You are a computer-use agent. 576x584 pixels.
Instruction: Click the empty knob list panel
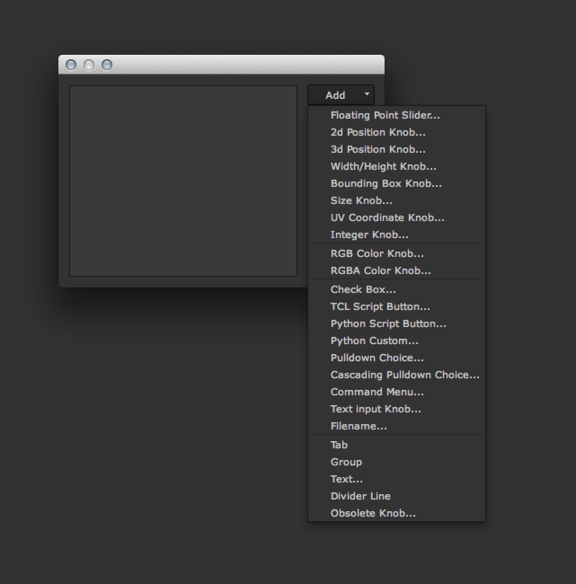point(183,181)
